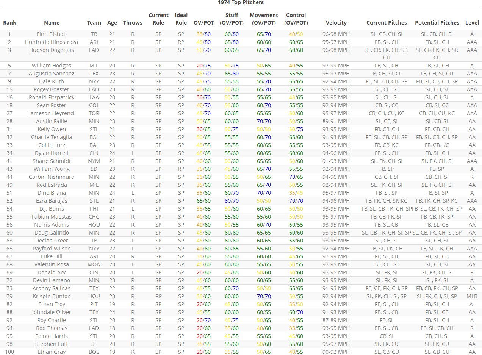
Task: Click the Team column header
Action: (94, 23)
